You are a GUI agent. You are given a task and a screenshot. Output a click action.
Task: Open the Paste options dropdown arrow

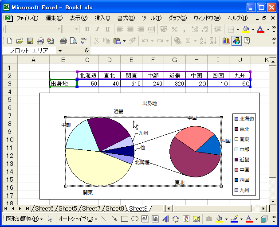(124, 41)
